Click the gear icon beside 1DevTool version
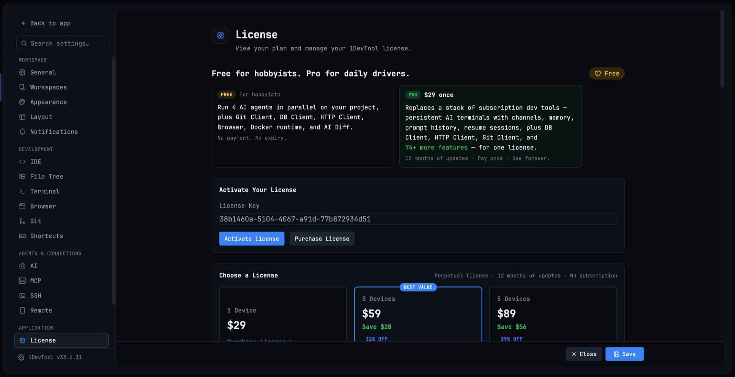Screen dimensions: 735x377 coord(21,357)
